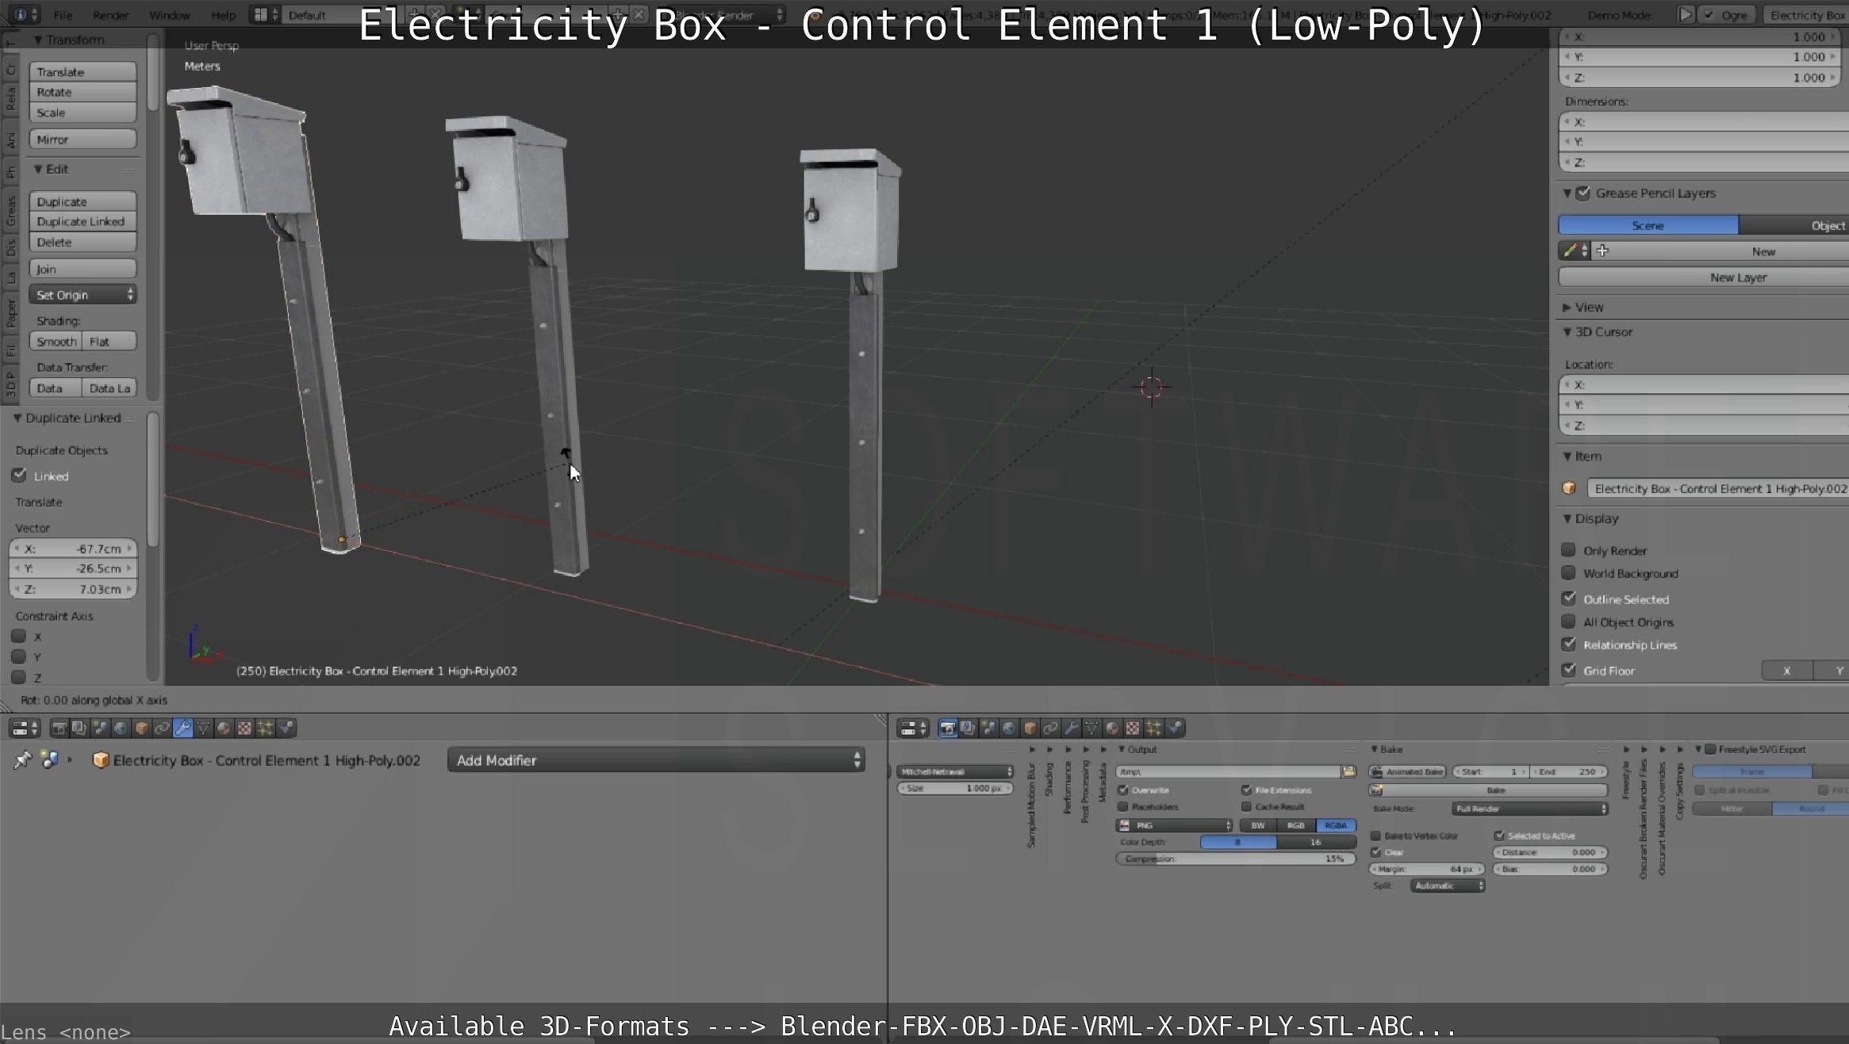Open Object cube tab in modifier properties editor

[x=141, y=728]
